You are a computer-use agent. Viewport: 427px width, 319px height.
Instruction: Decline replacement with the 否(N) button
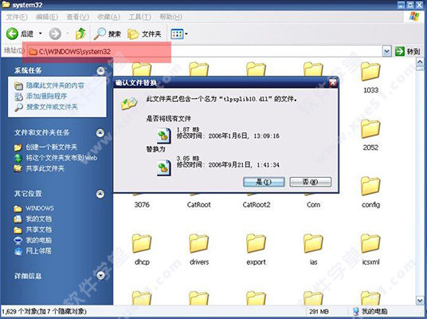pos(311,182)
